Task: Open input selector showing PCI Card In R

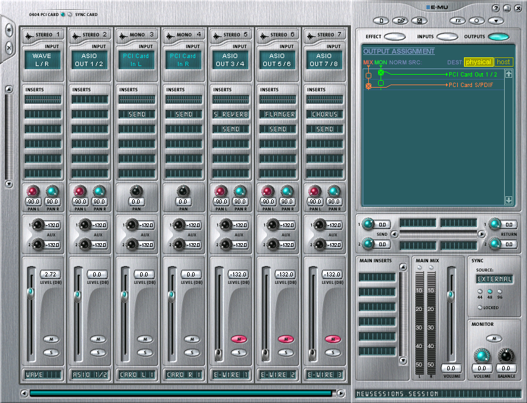Action: pyautogui.click(x=183, y=60)
